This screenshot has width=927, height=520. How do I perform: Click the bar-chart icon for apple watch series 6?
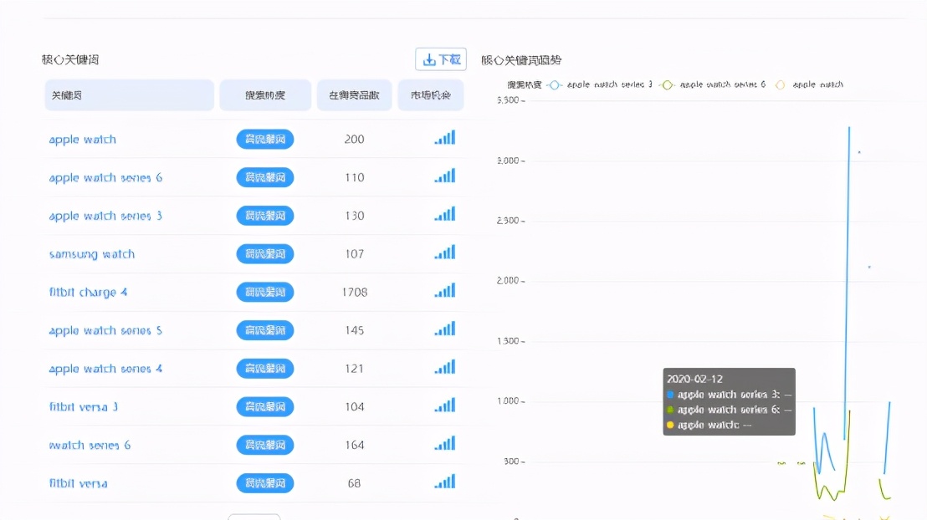point(444,176)
